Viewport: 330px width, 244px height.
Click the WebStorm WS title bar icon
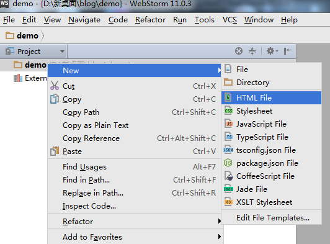[4, 4]
